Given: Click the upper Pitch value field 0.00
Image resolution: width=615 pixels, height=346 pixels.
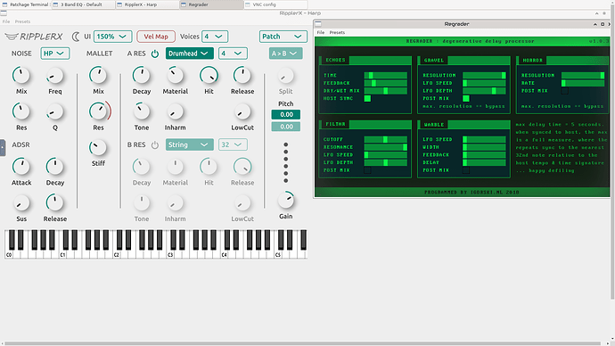Looking at the screenshot, I should click(286, 114).
